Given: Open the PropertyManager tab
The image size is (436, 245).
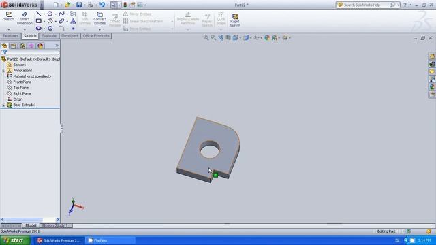Looking at the screenshot, I should (14, 46).
